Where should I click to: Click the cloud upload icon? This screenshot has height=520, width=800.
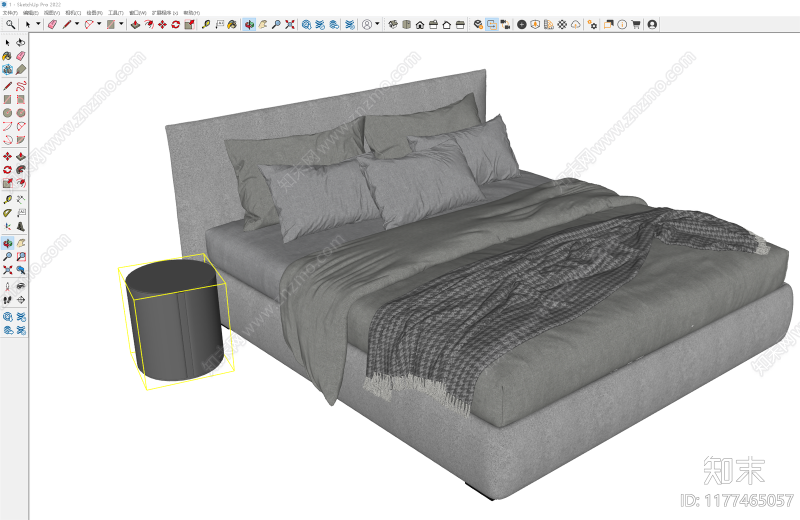coord(575,24)
